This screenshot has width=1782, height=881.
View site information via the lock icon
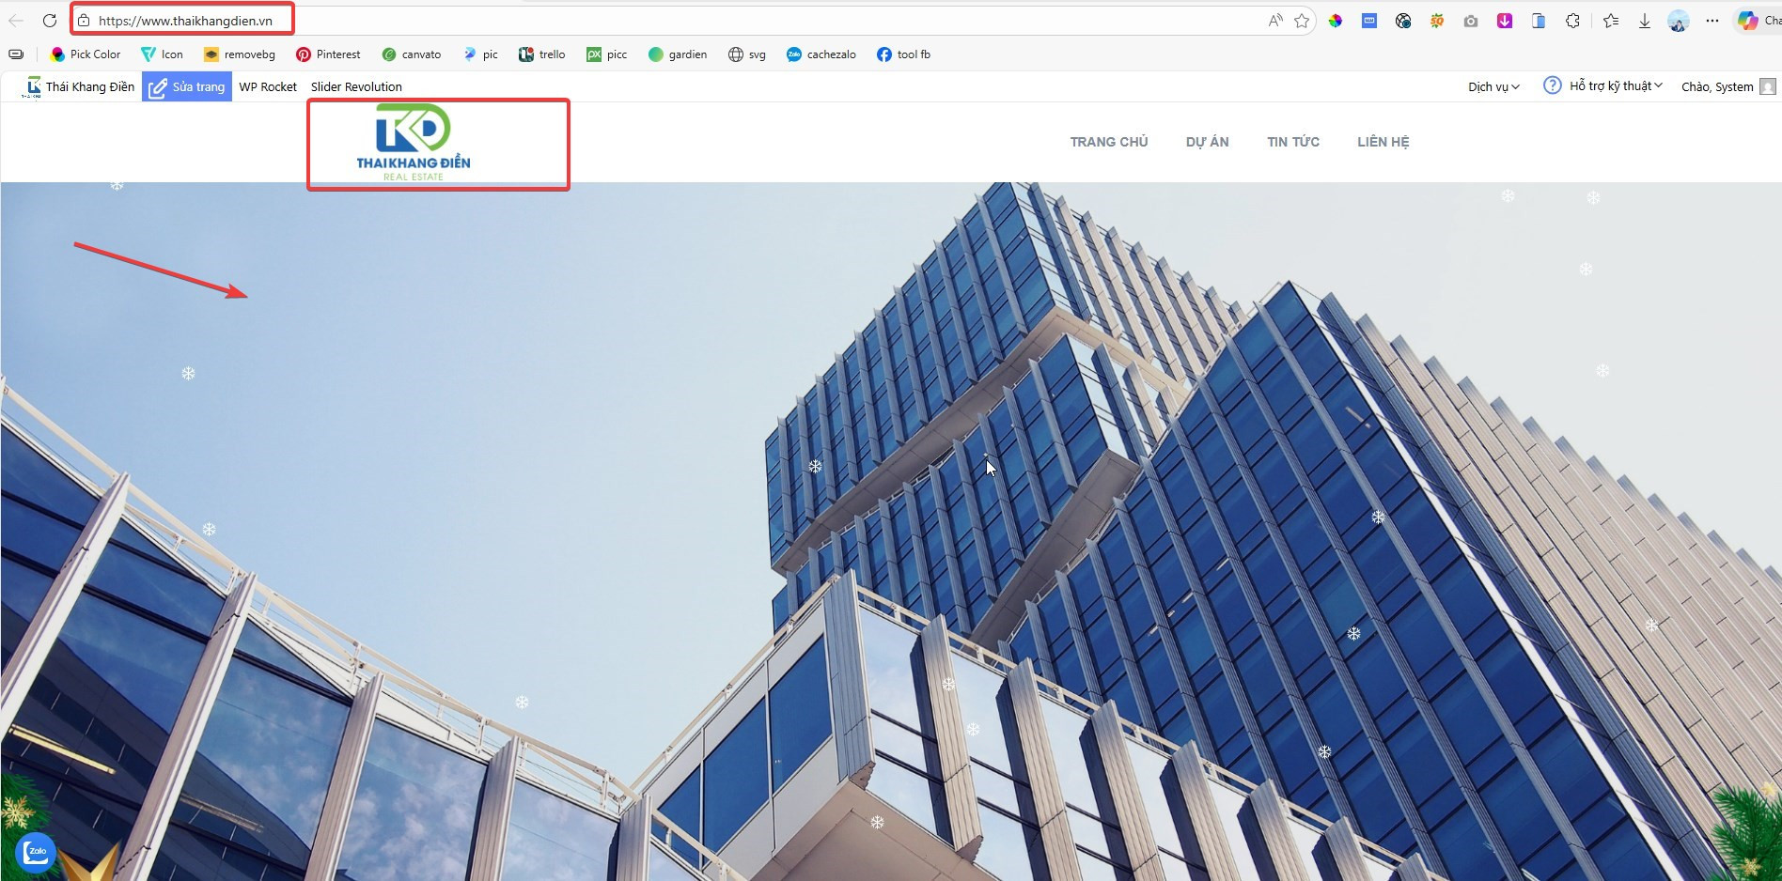click(x=84, y=21)
